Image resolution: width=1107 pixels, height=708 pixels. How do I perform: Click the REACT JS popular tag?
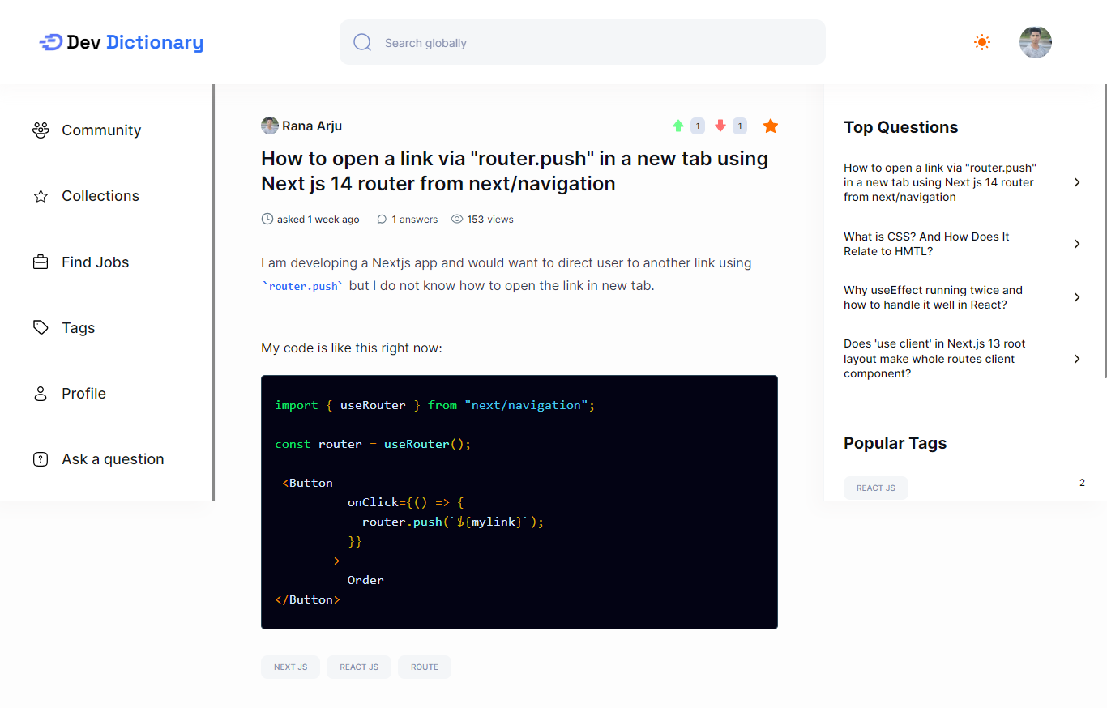point(875,487)
